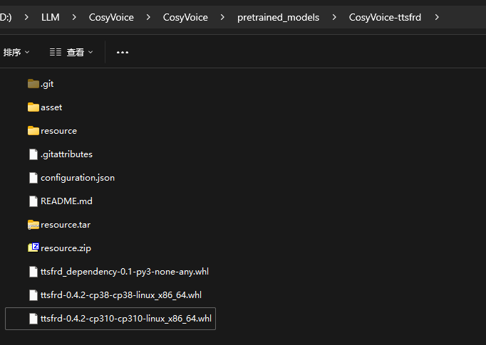Image resolution: width=486 pixels, height=345 pixels.
Task: Click ttsfrd_dependency-0.1-py3-none-any.whl name
Action: coord(125,272)
